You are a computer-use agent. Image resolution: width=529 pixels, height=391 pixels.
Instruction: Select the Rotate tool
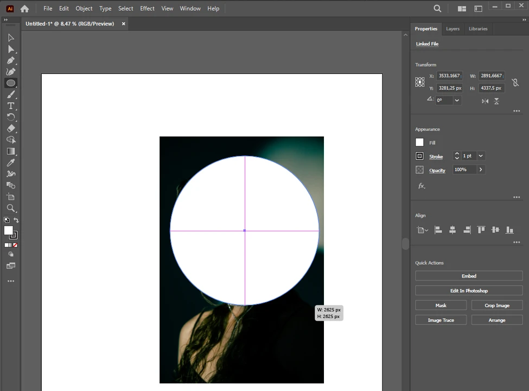click(x=11, y=117)
